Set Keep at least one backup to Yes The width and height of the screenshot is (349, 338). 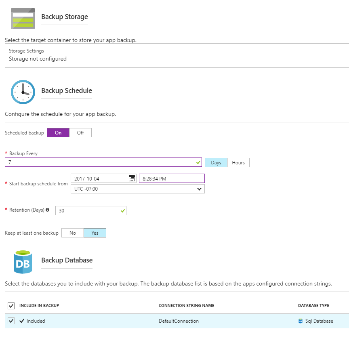(x=95, y=233)
